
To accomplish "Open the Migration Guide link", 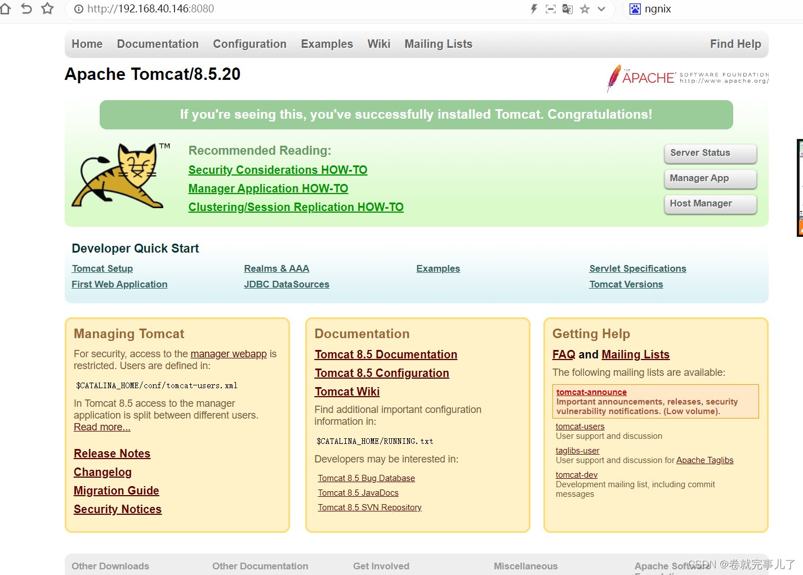I will point(117,491).
